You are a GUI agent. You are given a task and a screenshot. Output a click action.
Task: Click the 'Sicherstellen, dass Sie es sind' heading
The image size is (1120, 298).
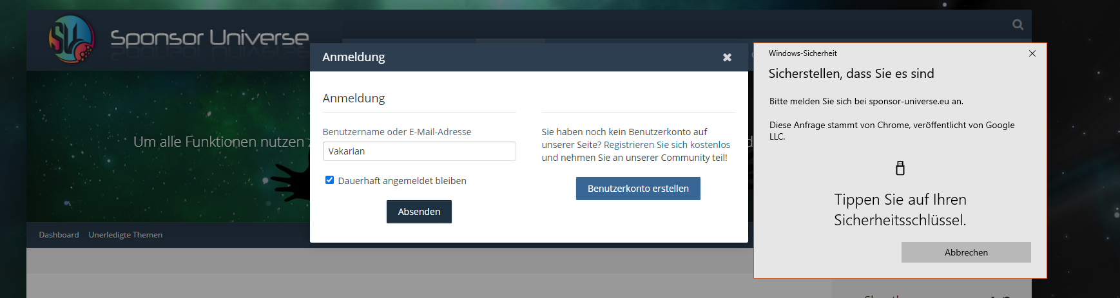pyautogui.click(x=851, y=74)
